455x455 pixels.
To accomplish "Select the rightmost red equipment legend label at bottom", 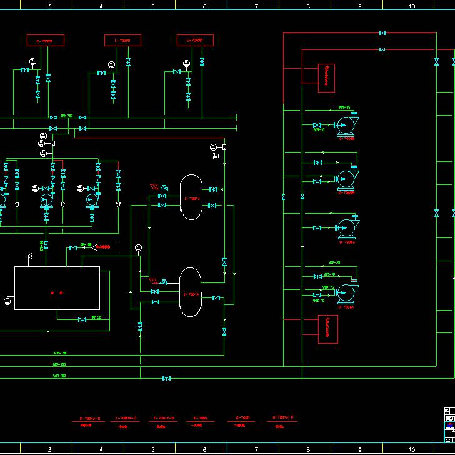I will tap(283, 419).
